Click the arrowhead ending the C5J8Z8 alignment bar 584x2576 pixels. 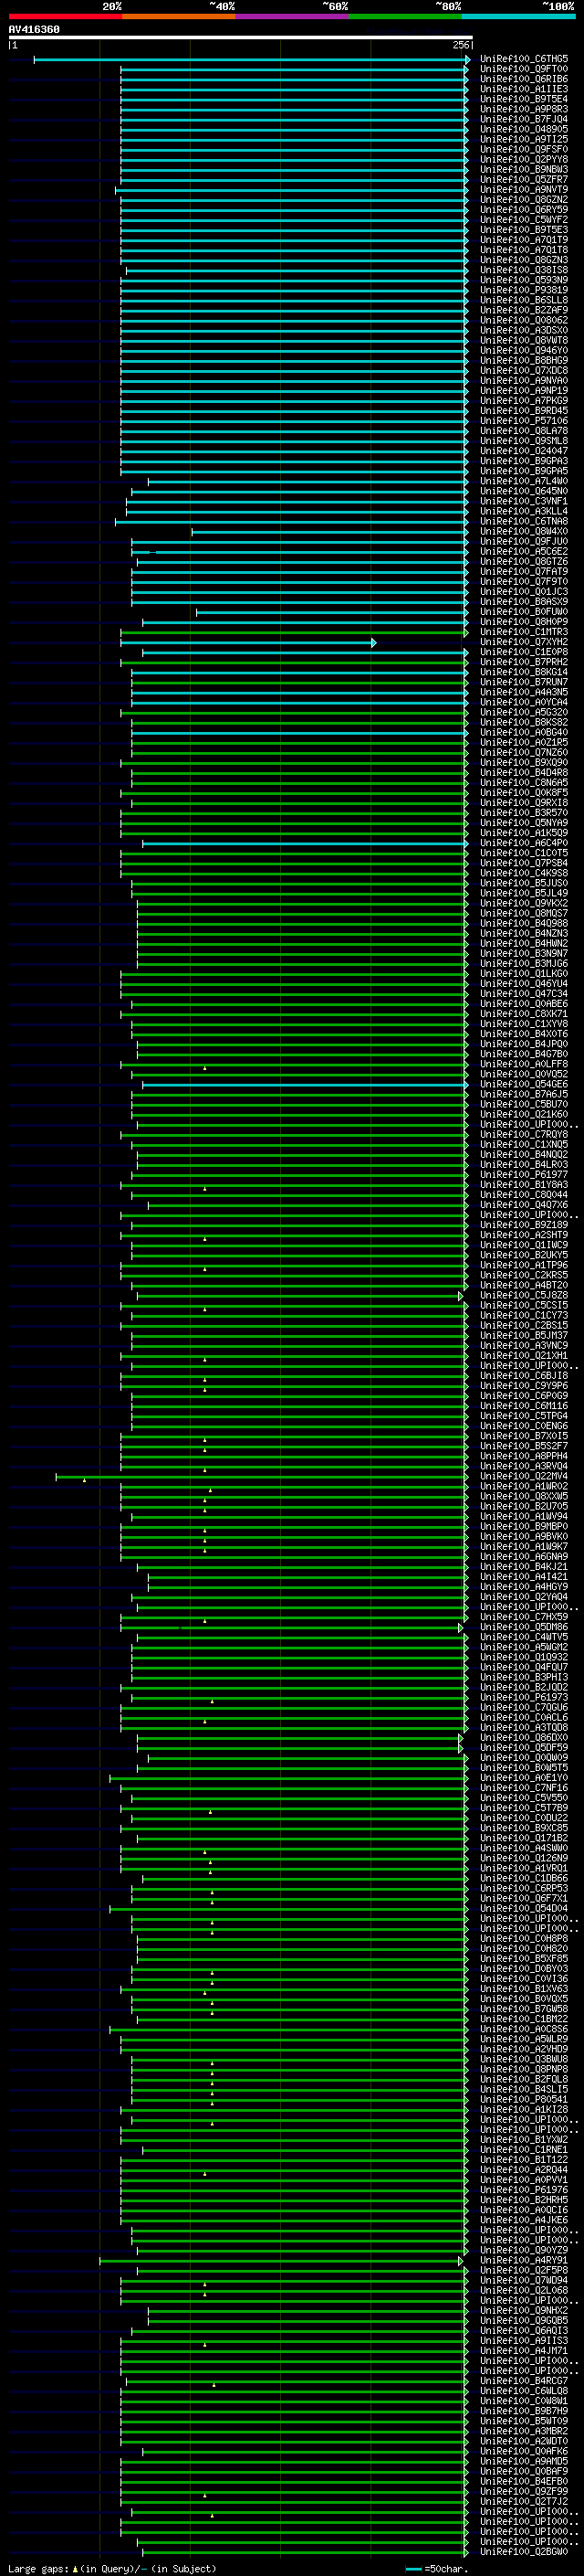461,1296
